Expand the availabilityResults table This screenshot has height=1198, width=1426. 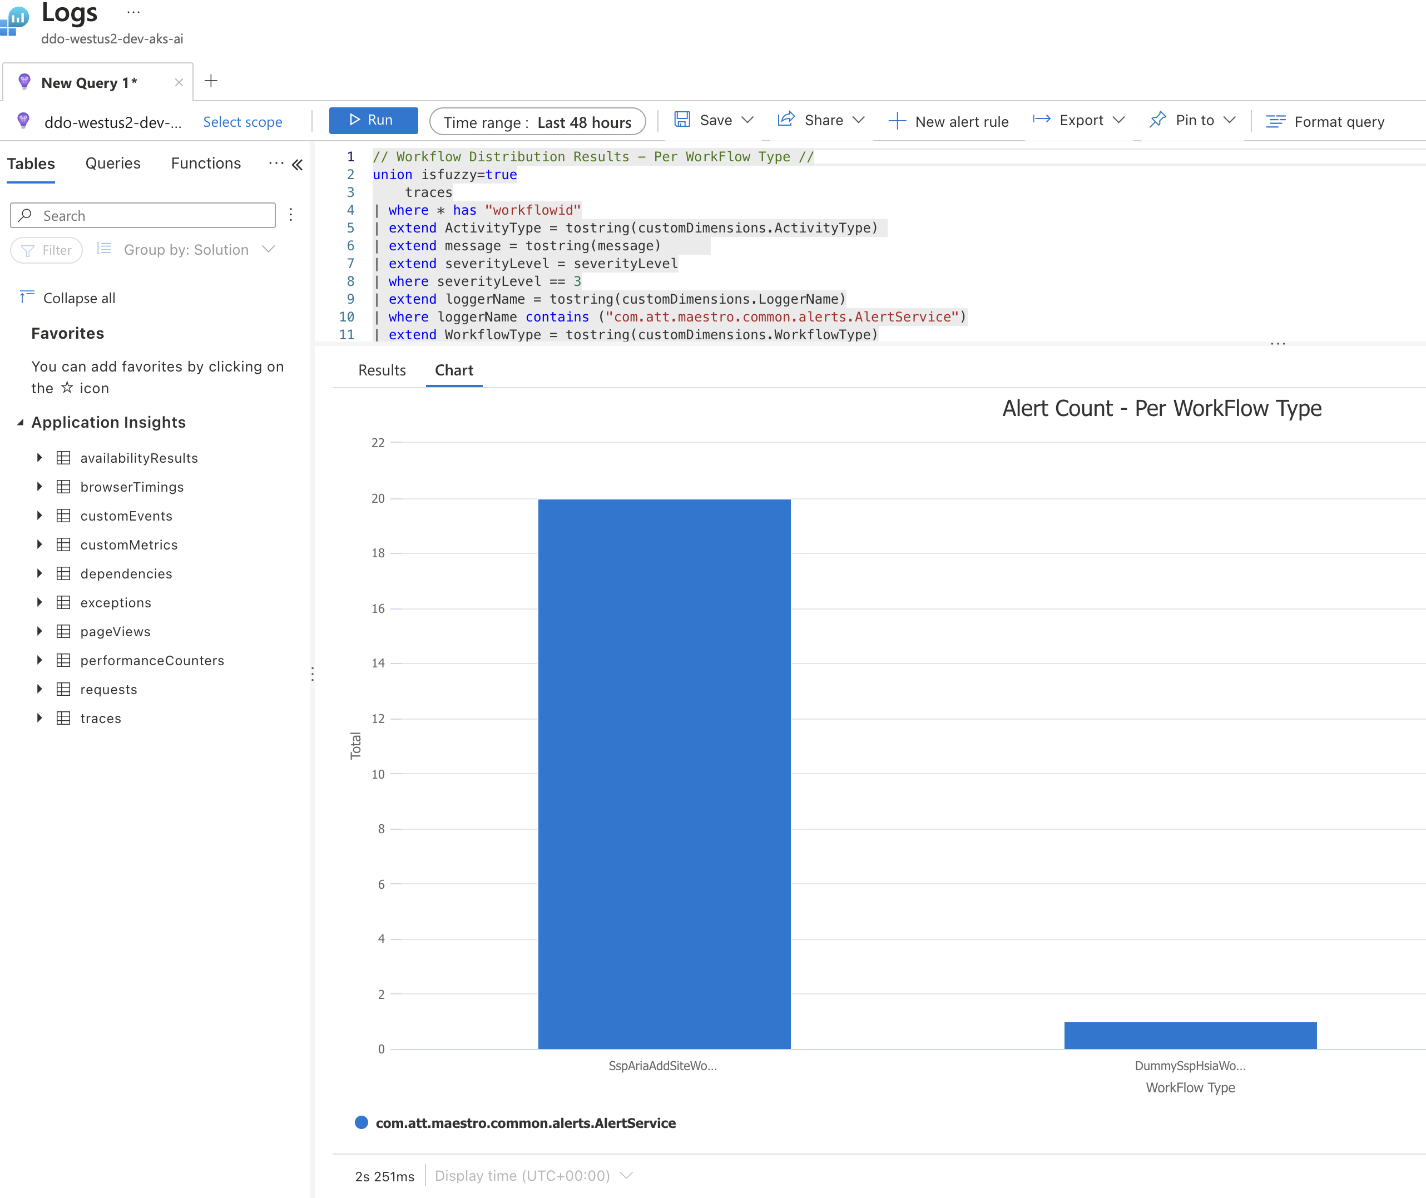click(x=39, y=458)
